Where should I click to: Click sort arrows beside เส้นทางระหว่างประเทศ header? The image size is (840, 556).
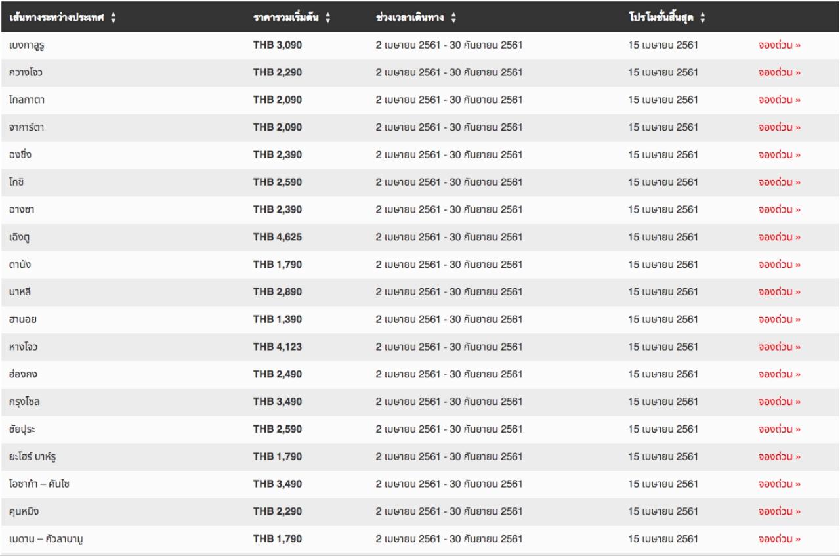click(x=113, y=18)
